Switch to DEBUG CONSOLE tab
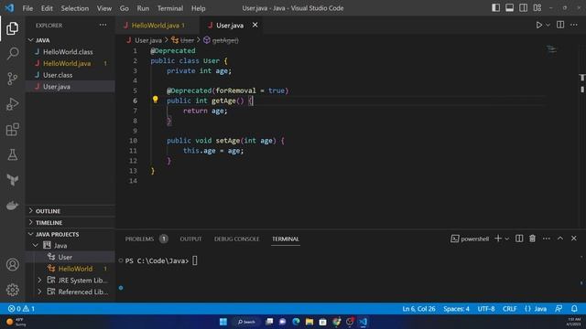This screenshot has height=329, width=586. pyautogui.click(x=236, y=239)
